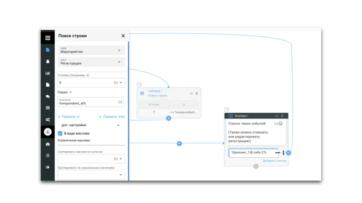Open the settings gears icon in sidebar
The width and height of the screenshot is (362, 203).
(x=48, y=120)
